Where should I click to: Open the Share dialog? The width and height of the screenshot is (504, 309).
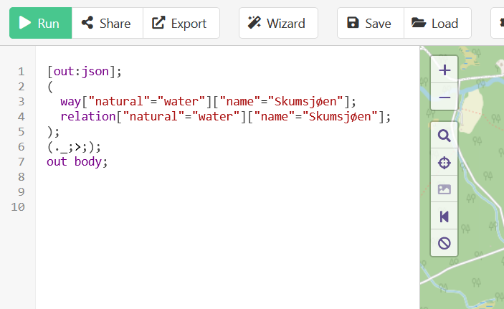pyautogui.click(x=108, y=23)
